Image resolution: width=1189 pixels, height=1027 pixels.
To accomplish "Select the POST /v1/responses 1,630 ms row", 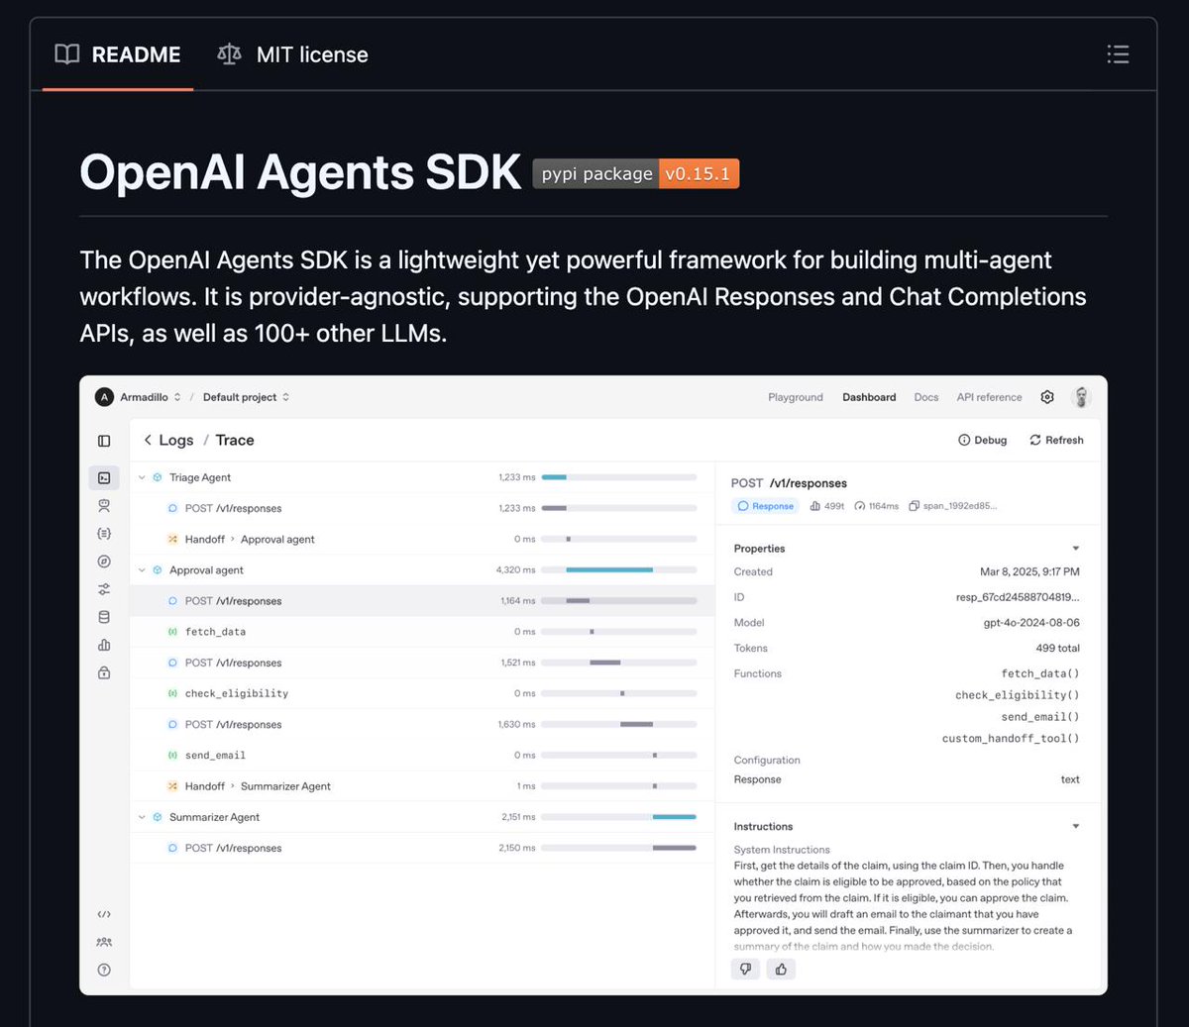I will pos(422,724).
